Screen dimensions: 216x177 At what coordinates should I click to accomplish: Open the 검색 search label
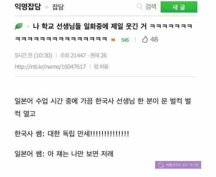[x=151, y=6]
